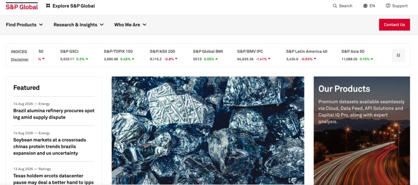The width and height of the screenshot is (418, 185).
Task: Click the Contact Us button
Action: pyautogui.click(x=394, y=25)
